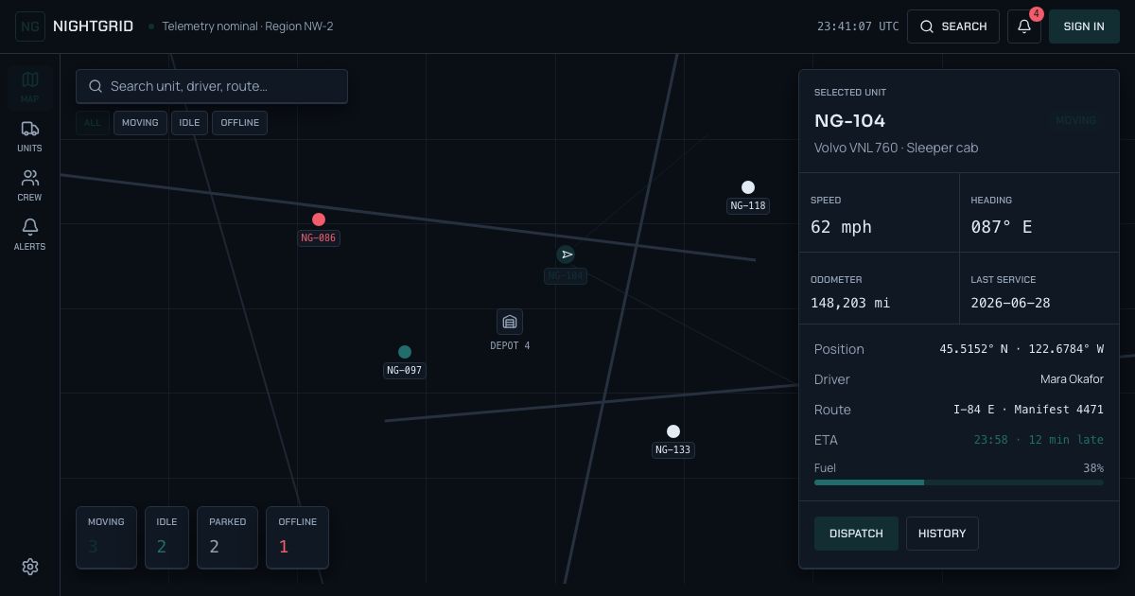Click the Depot 4 warehouse icon
Image resolution: width=1135 pixels, height=596 pixels.
coord(510,322)
